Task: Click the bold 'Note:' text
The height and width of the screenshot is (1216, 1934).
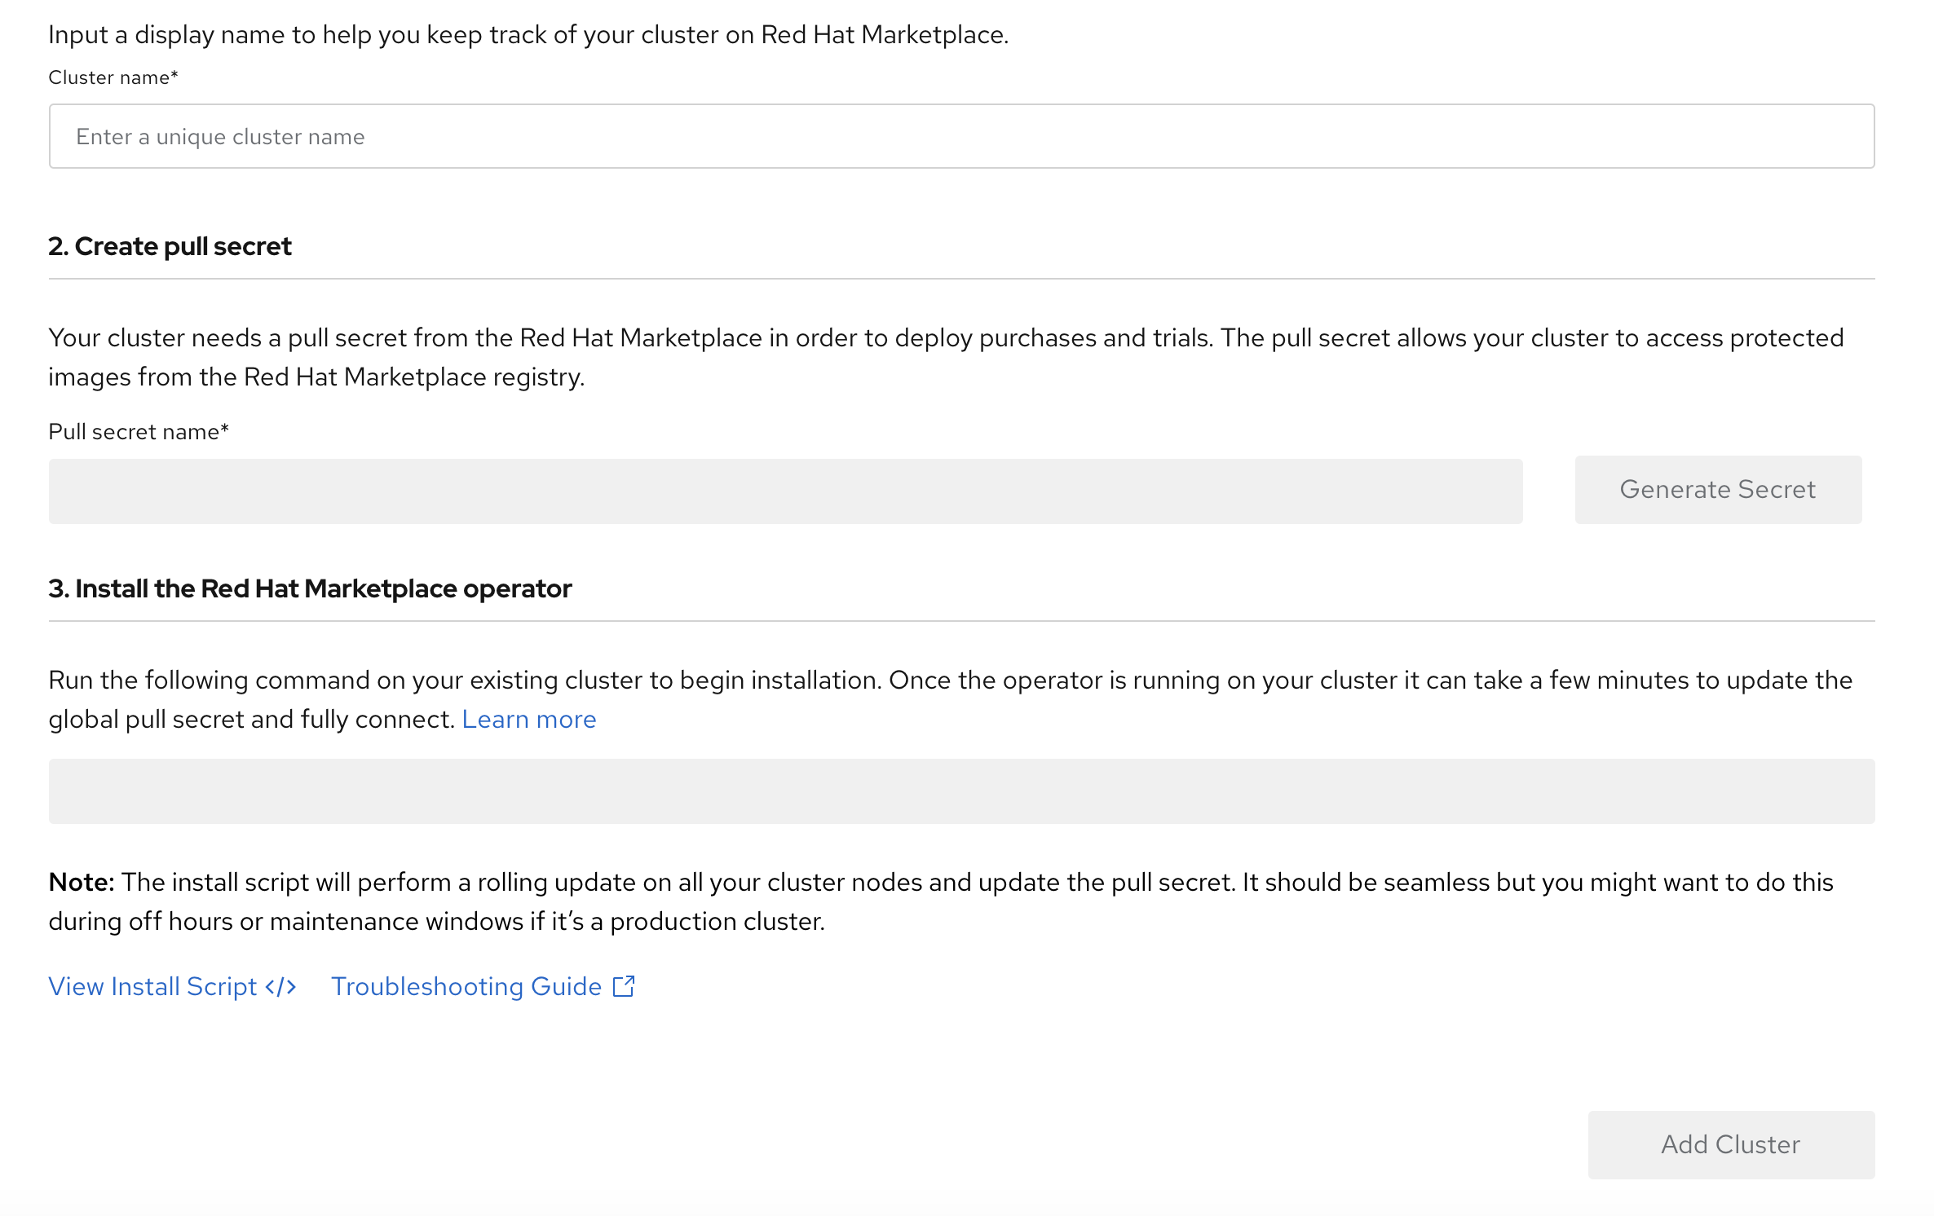Action: coord(82,883)
